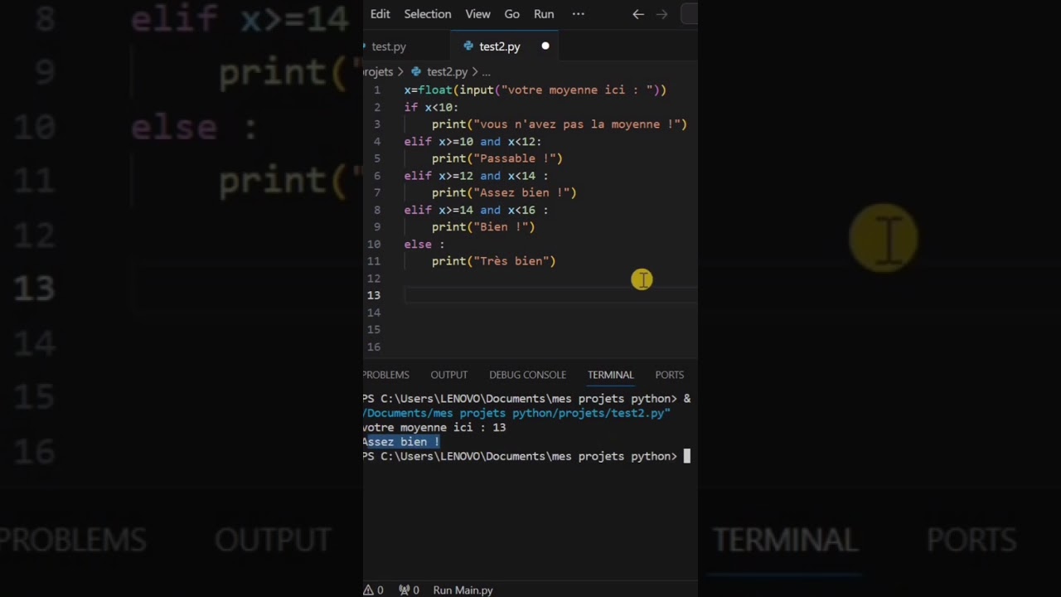The height and width of the screenshot is (597, 1061).
Task: Open the Selection menu
Action: click(x=428, y=14)
